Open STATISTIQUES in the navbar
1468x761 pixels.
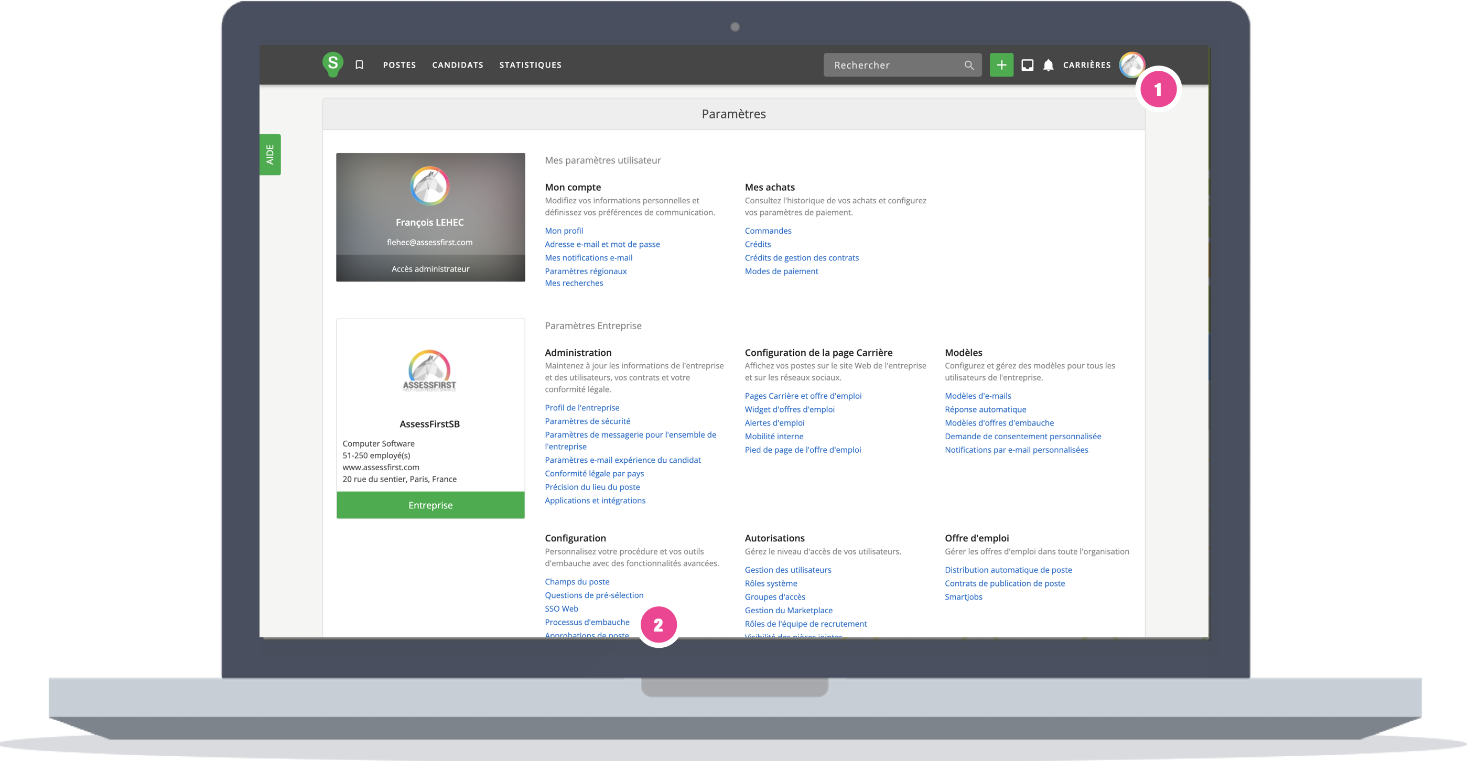coord(530,65)
